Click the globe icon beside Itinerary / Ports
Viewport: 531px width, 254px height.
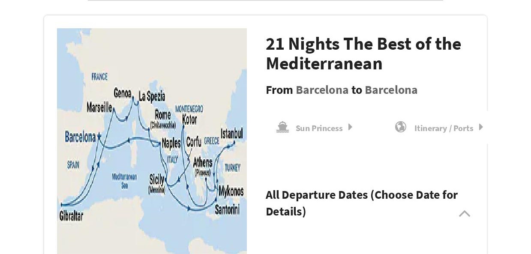tap(401, 127)
